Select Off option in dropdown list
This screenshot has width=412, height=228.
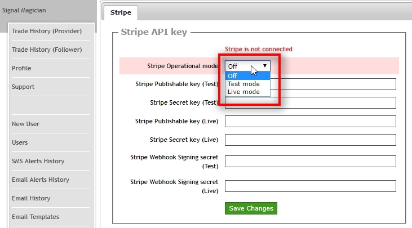coord(247,76)
